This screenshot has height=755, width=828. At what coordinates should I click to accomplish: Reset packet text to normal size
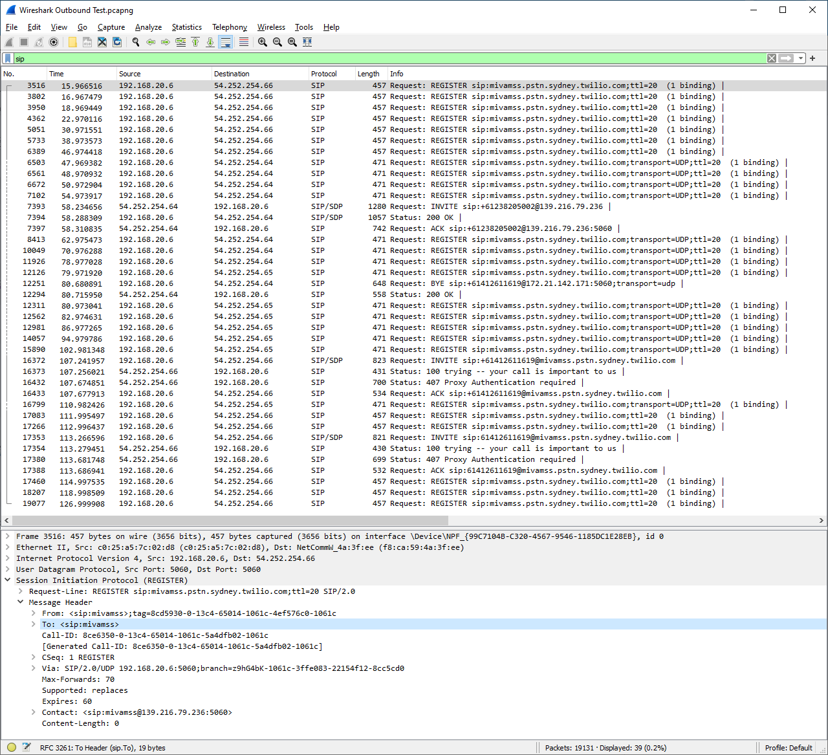click(292, 42)
